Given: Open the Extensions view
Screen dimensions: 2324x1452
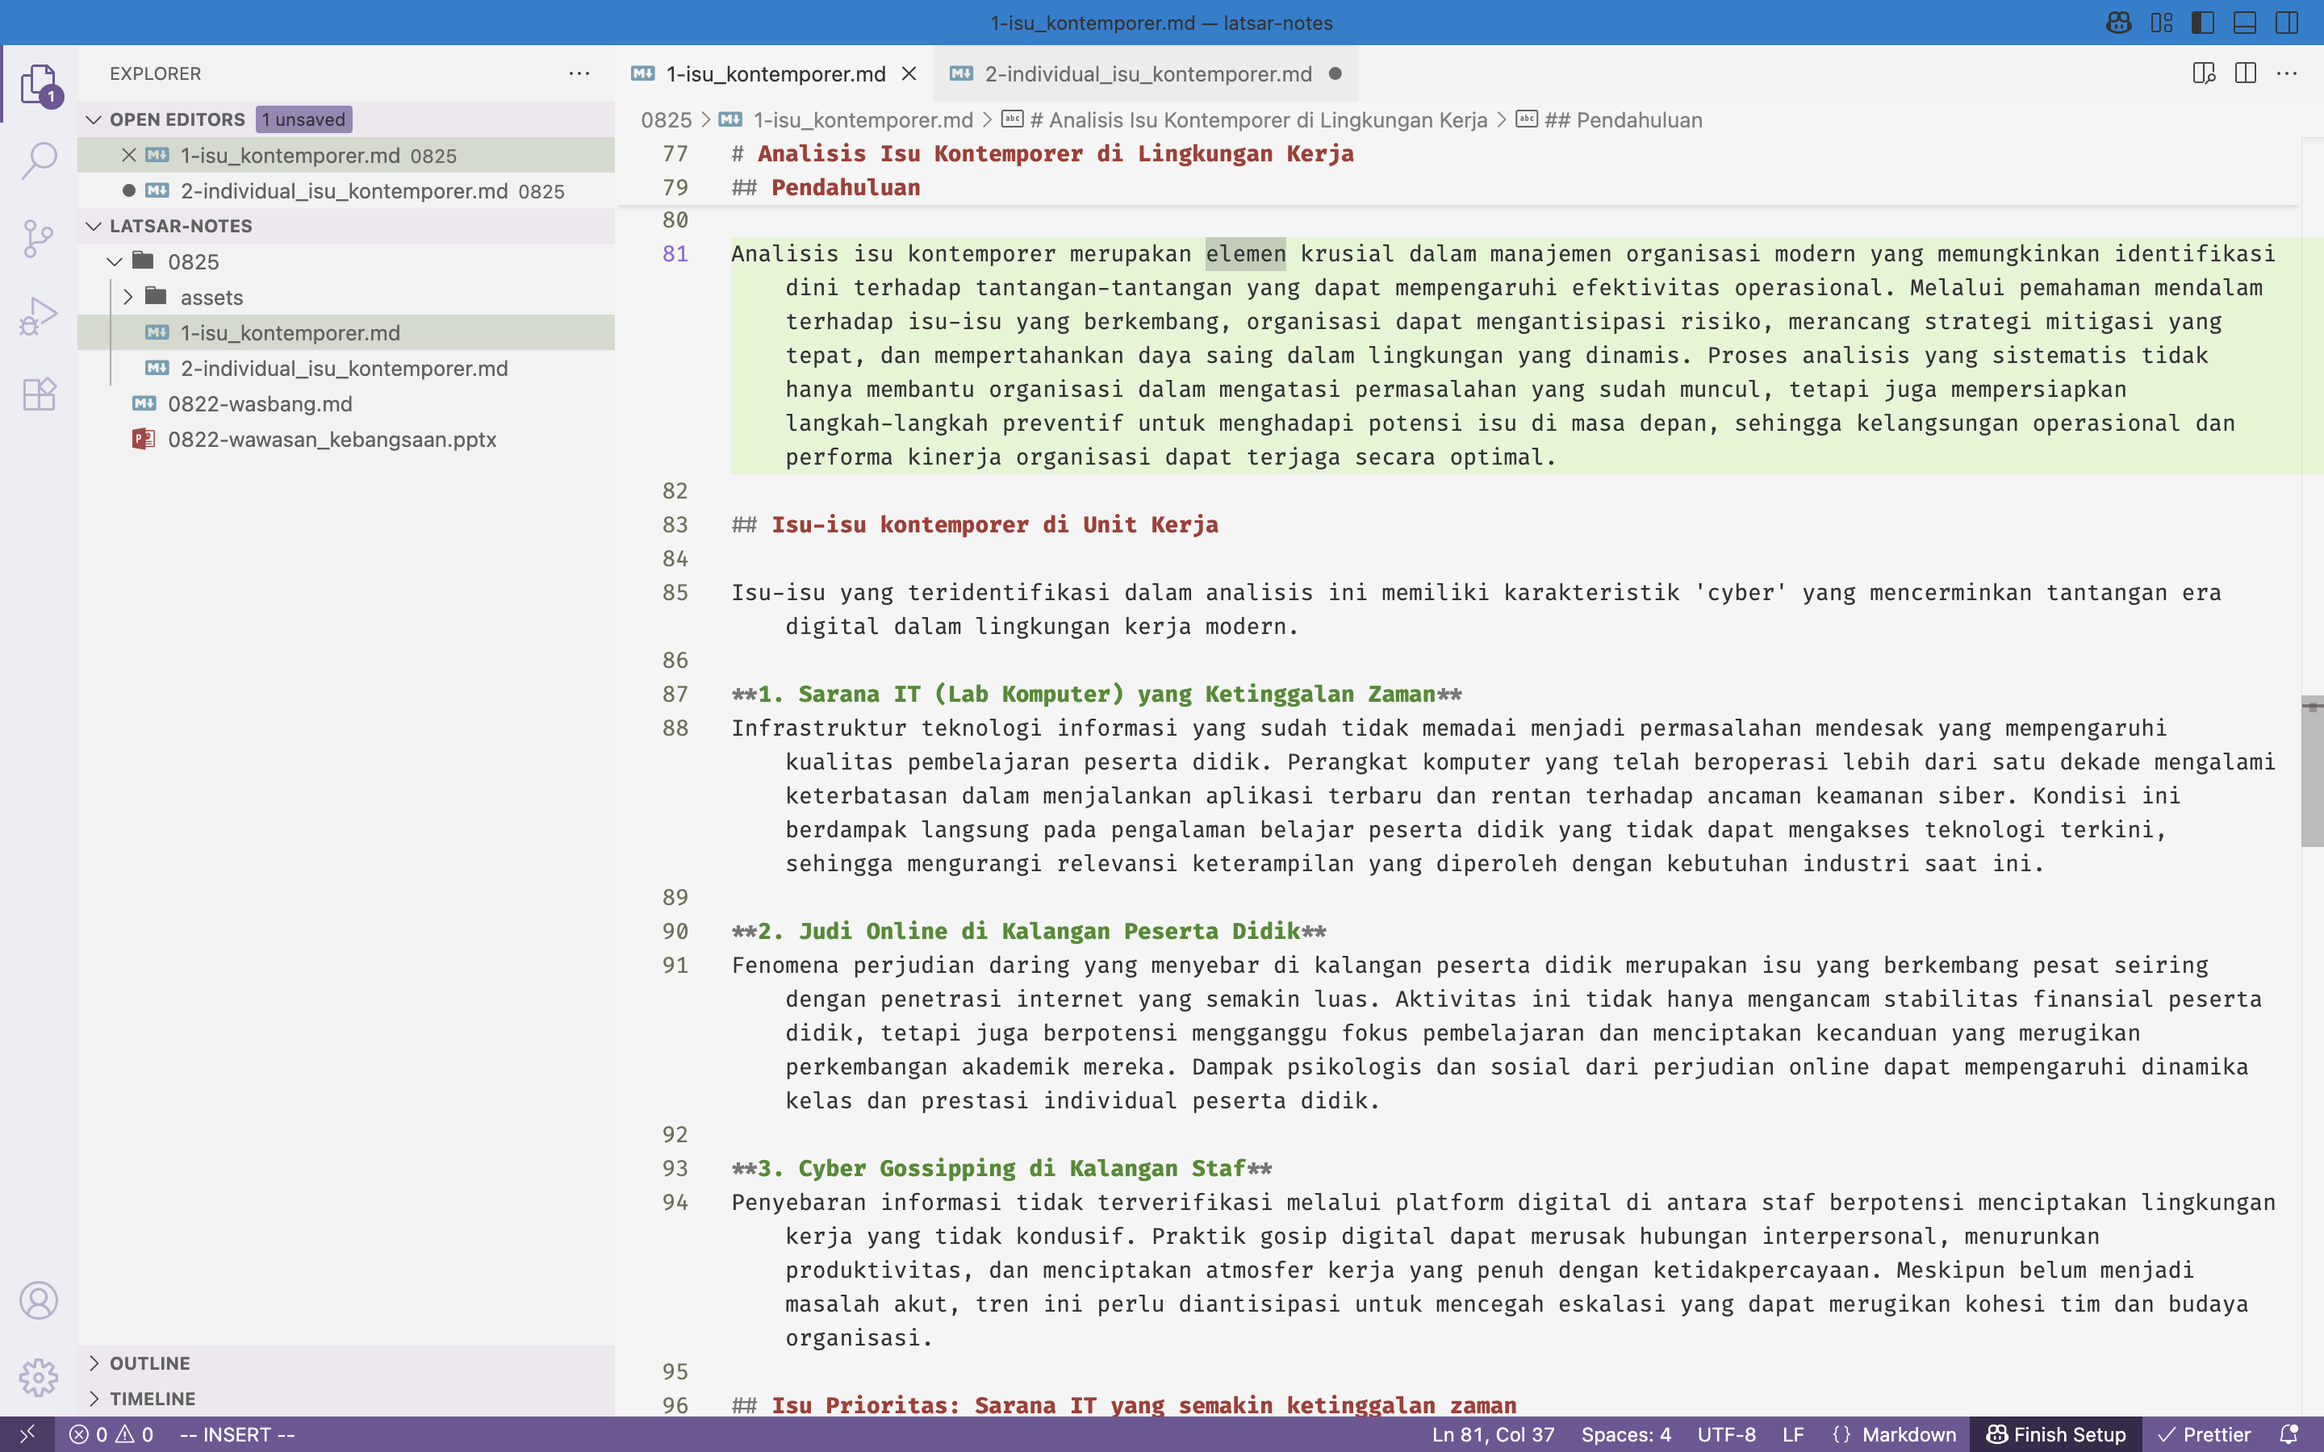Looking at the screenshot, I should [39, 394].
